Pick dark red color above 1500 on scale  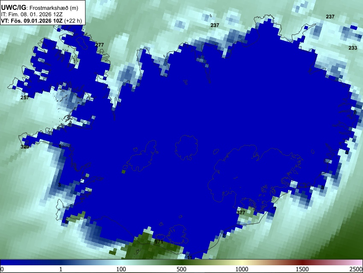[x=302, y=262]
